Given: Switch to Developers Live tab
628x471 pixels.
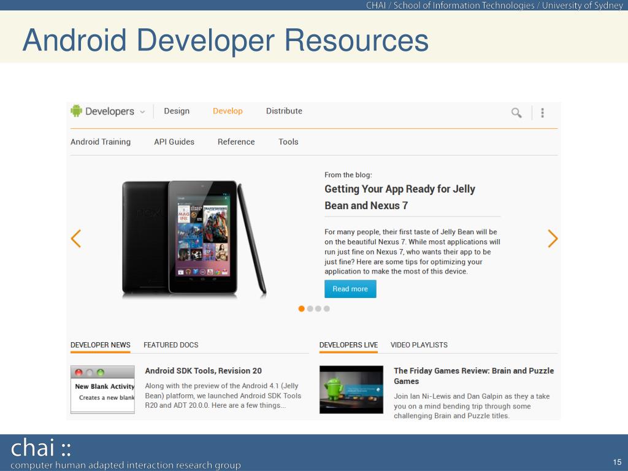Looking at the screenshot, I should coord(348,345).
